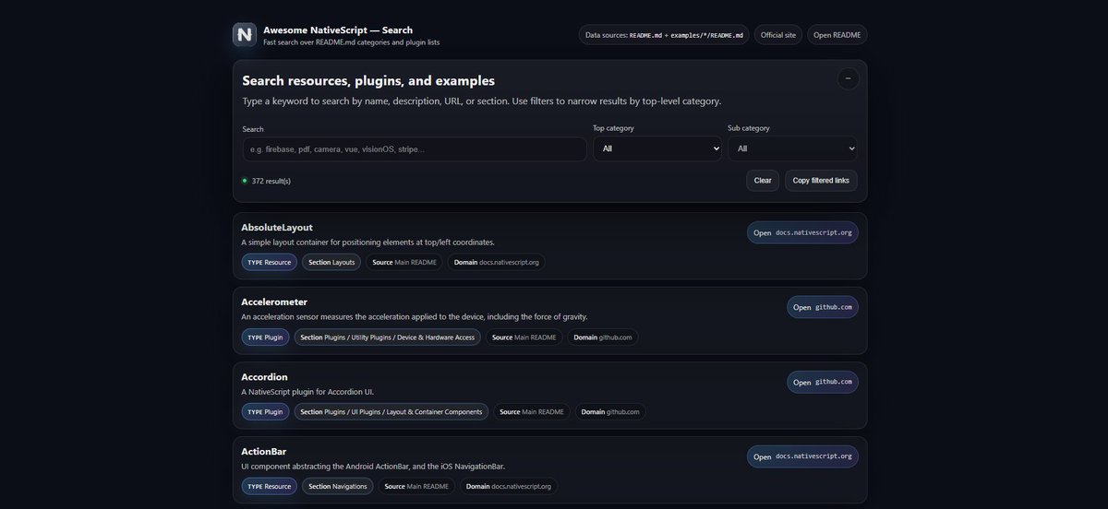The width and height of the screenshot is (1108, 509).
Task: Click the AbsoluteLayout description text
Action: point(368,243)
